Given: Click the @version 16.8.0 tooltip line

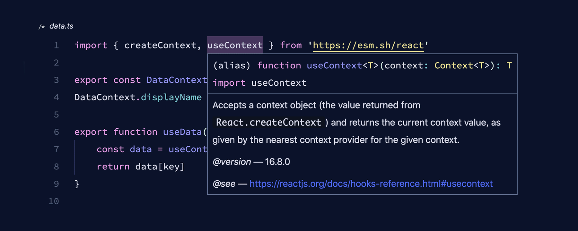Looking at the screenshot, I should [x=251, y=162].
